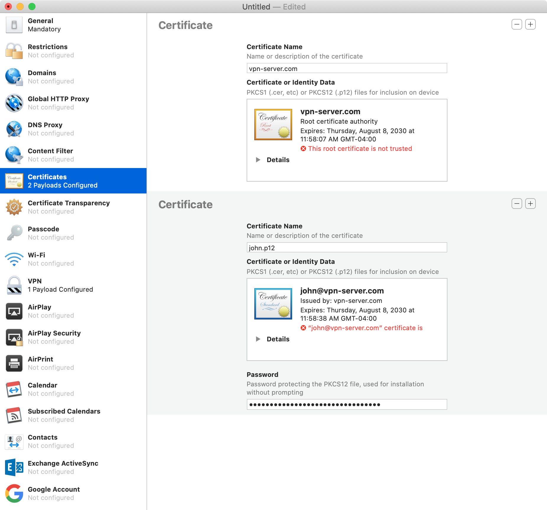Open the DNS Proxy tools icon

point(14,129)
